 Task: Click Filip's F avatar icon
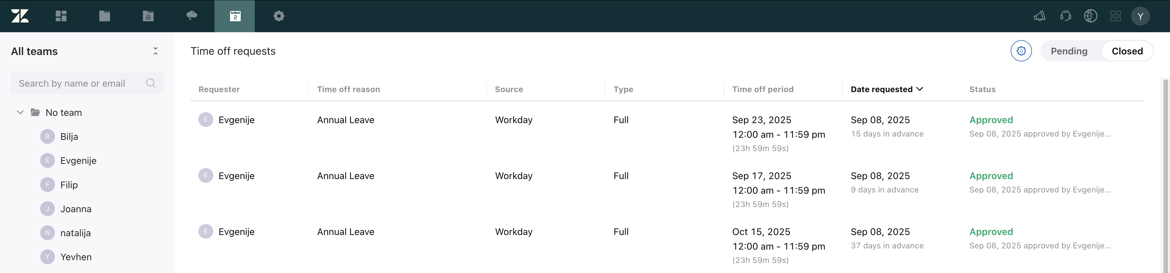tap(47, 185)
